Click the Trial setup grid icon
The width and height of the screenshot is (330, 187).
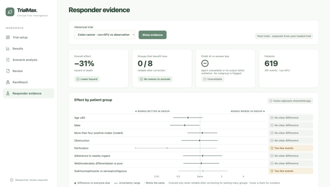[x=8, y=37]
